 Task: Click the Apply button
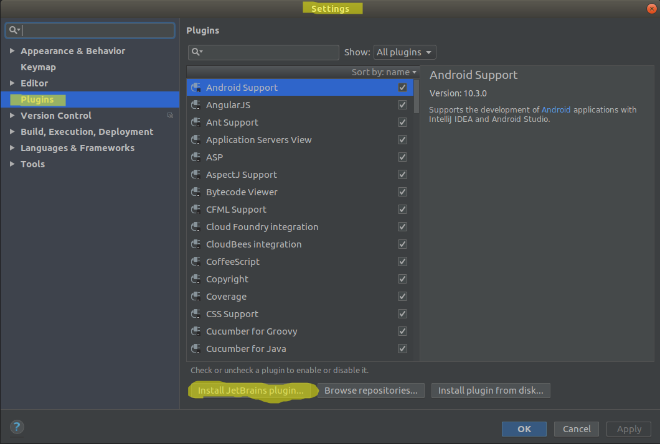tap(629, 429)
